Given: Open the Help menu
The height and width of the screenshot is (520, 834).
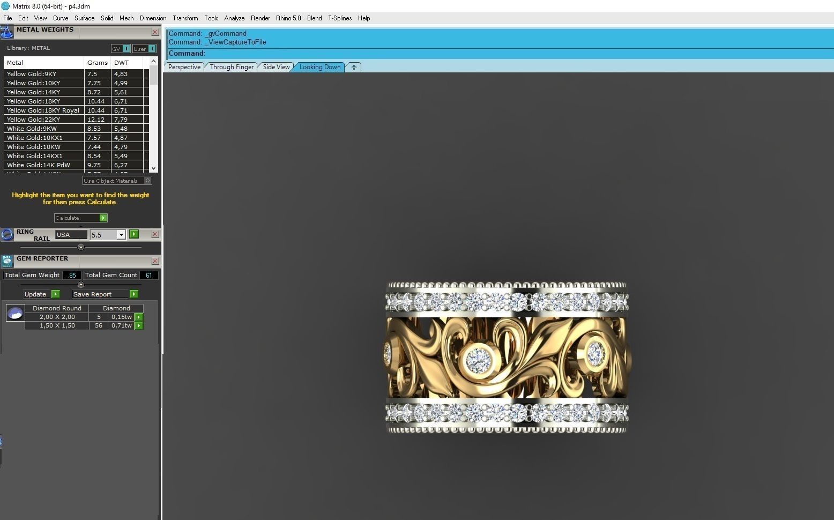Looking at the screenshot, I should 364,18.
